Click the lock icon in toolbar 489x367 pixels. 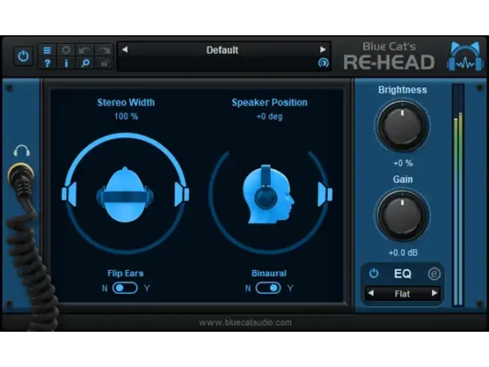104,64
